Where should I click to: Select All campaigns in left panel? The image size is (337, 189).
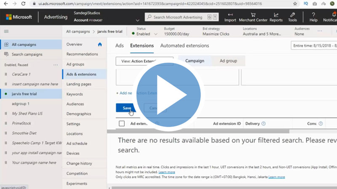[x=31, y=45]
